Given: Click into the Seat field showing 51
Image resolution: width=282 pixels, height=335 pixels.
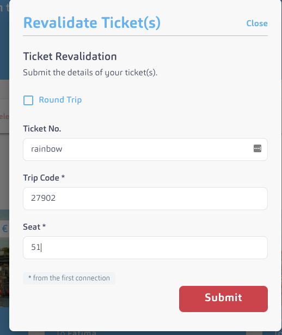Looking at the screenshot, I should click(145, 248).
